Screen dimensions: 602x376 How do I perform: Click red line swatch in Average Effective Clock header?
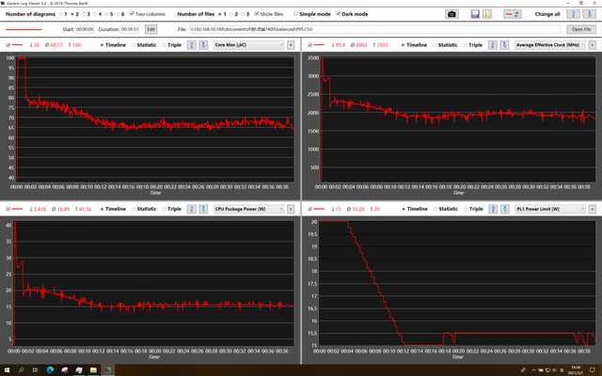(319, 45)
